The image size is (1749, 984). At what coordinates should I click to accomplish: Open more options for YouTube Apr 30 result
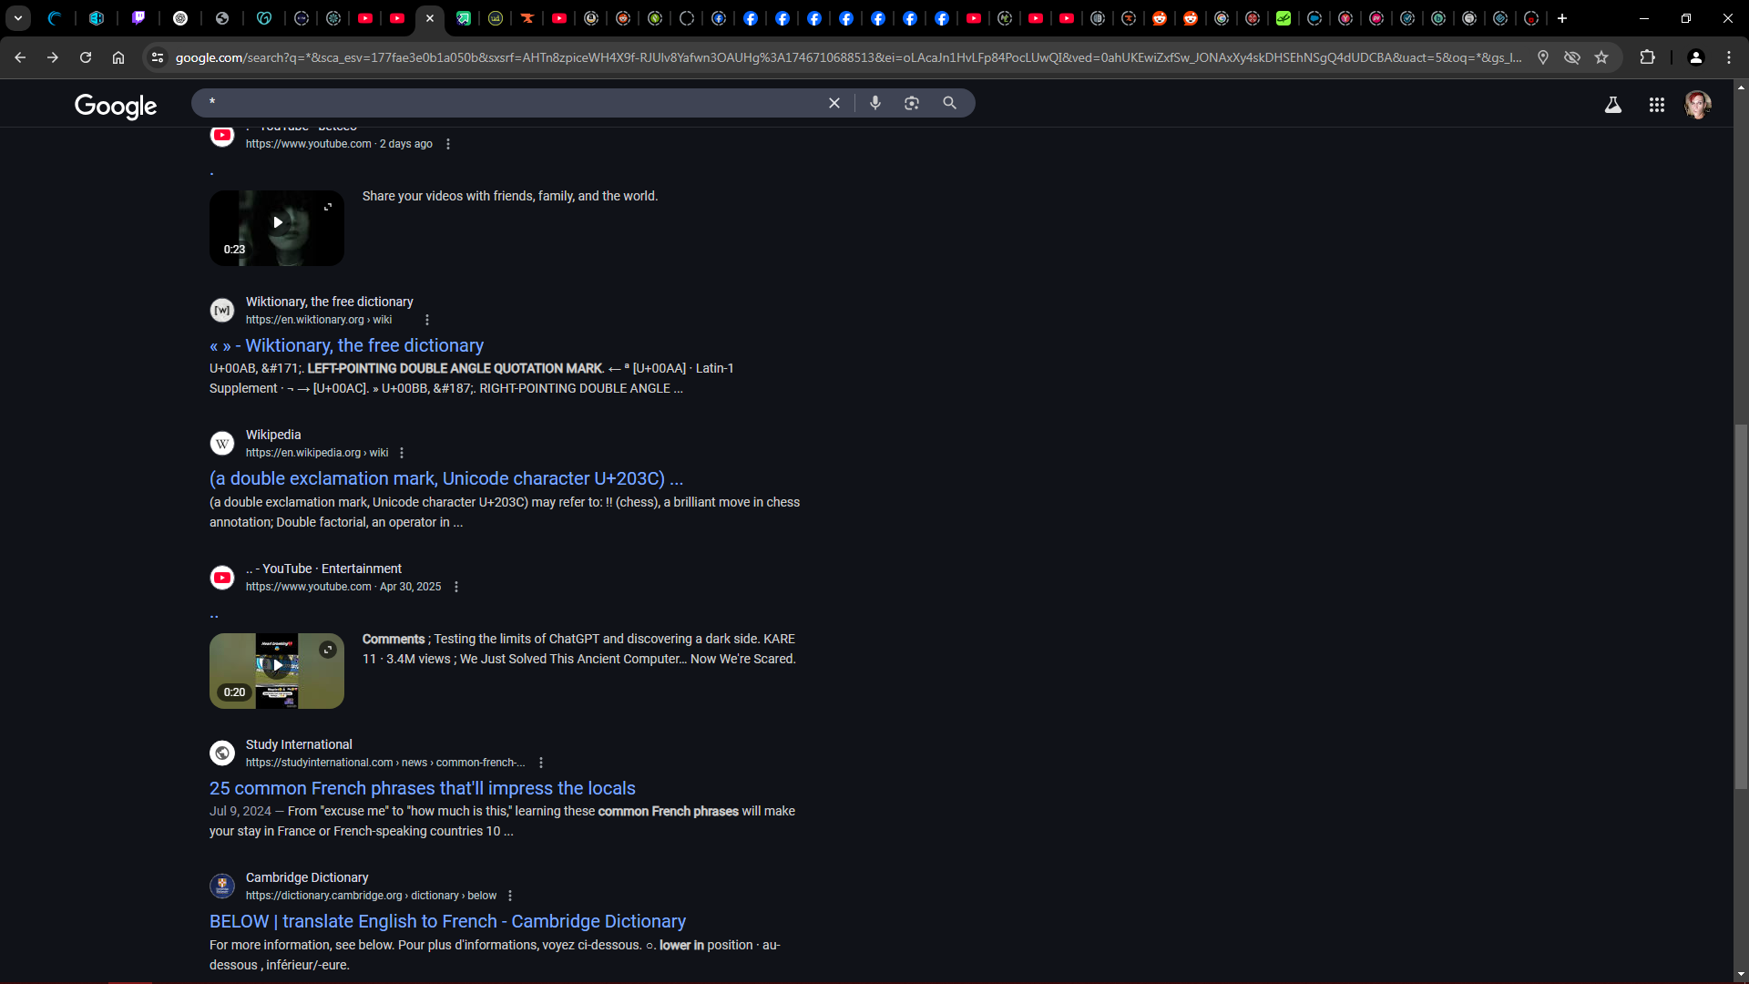coord(456,587)
